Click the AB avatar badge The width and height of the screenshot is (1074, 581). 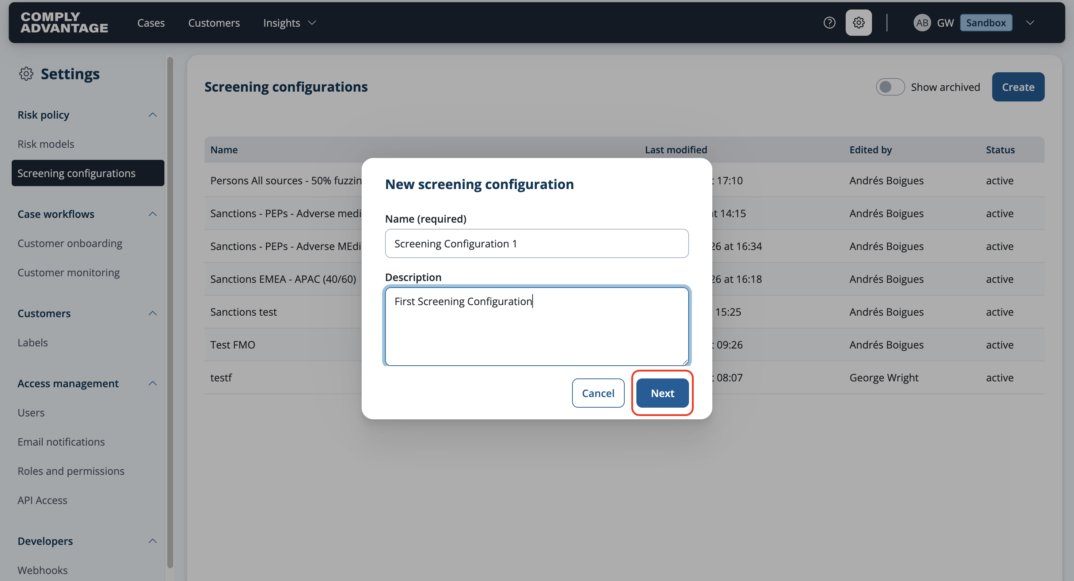coord(922,23)
